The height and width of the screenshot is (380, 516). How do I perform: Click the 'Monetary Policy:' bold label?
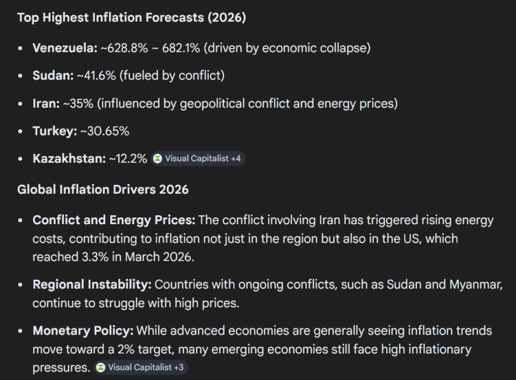coord(83,331)
